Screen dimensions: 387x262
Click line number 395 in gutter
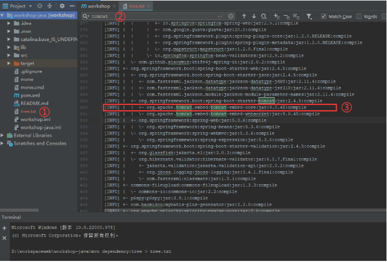(x=84, y=139)
